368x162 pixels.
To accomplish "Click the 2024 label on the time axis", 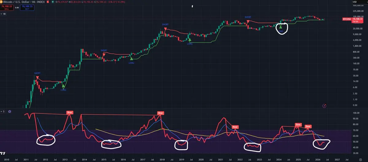I will 279,160.
